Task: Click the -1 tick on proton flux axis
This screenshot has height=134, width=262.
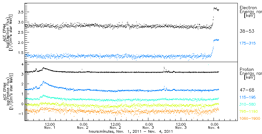Action: click(x=21, y=114)
